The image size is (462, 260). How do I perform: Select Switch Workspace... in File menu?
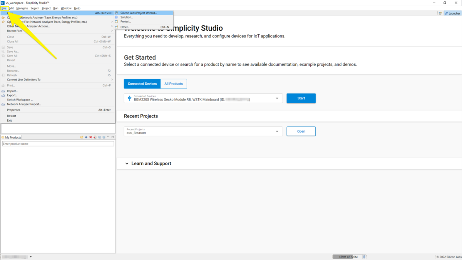58,100
